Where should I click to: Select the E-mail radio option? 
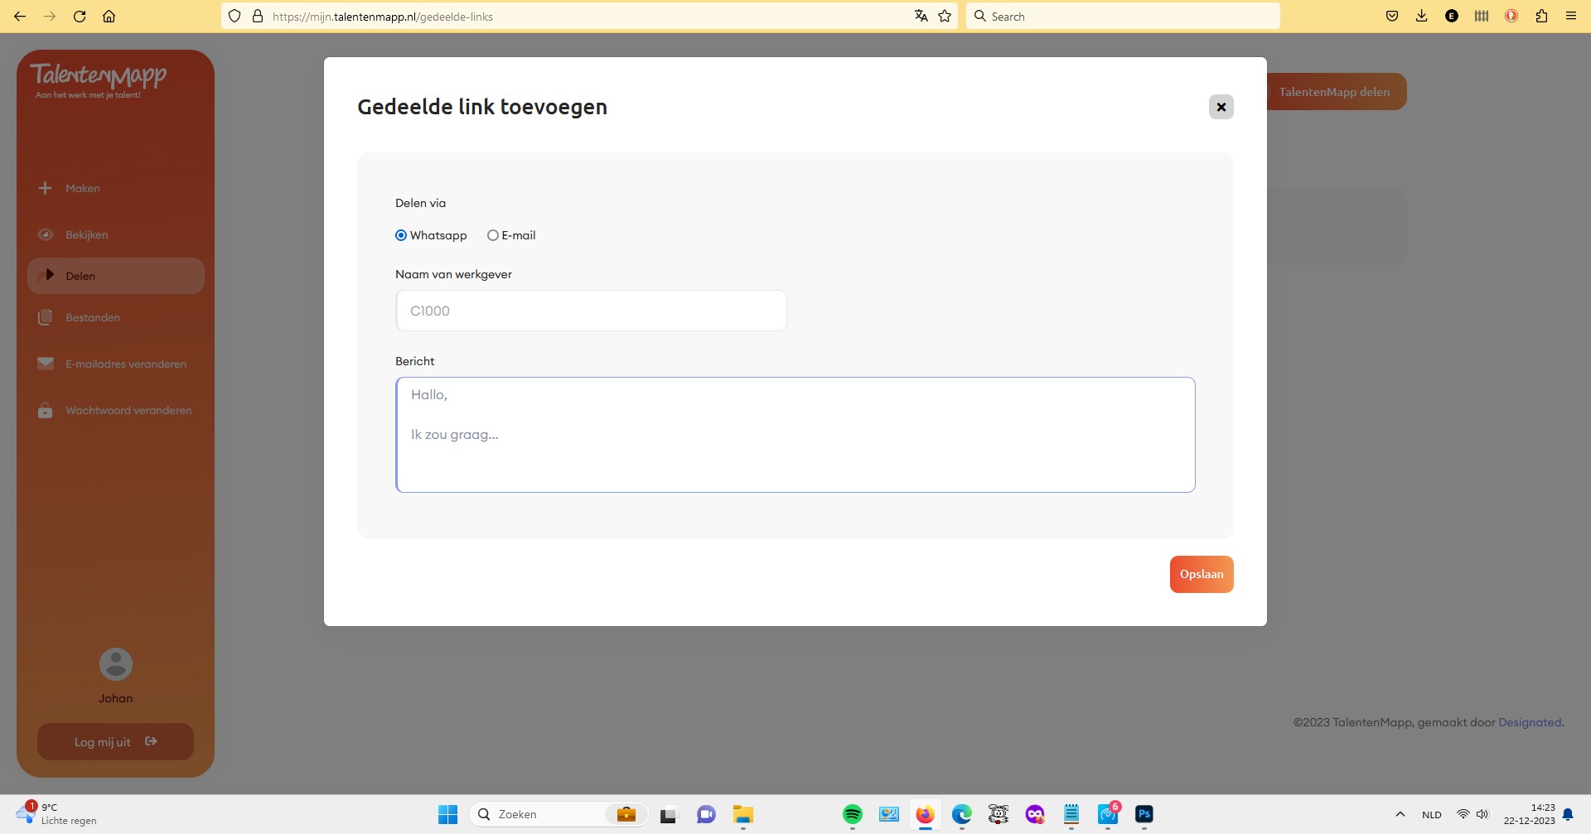[493, 235]
